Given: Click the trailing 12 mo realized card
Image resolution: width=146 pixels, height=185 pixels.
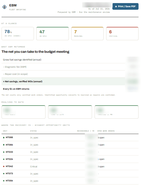Looking at the screenshot, I should pyautogui.click(x=116, y=112).
